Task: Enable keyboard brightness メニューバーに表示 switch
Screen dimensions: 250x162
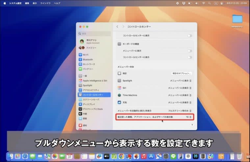Action: [189, 51]
